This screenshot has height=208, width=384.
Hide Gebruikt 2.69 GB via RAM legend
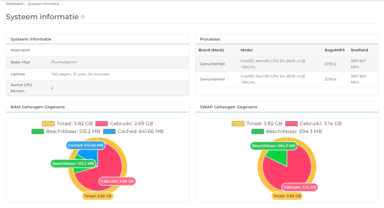click(x=101, y=124)
